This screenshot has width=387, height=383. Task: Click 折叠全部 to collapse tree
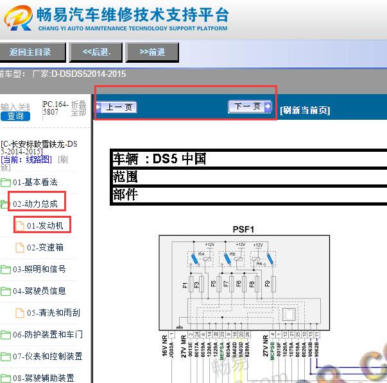pos(78,108)
